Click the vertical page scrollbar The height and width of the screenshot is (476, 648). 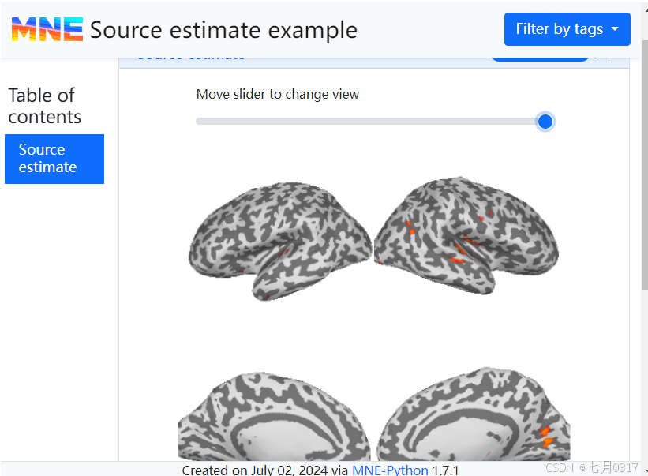(x=645, y=158)
